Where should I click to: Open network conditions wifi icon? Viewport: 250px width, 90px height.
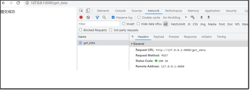tap(192, 17)
